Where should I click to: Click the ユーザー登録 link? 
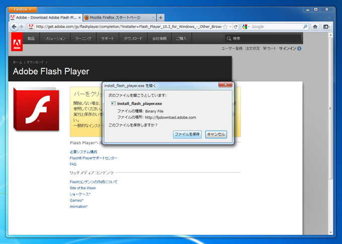coord(232,49)
